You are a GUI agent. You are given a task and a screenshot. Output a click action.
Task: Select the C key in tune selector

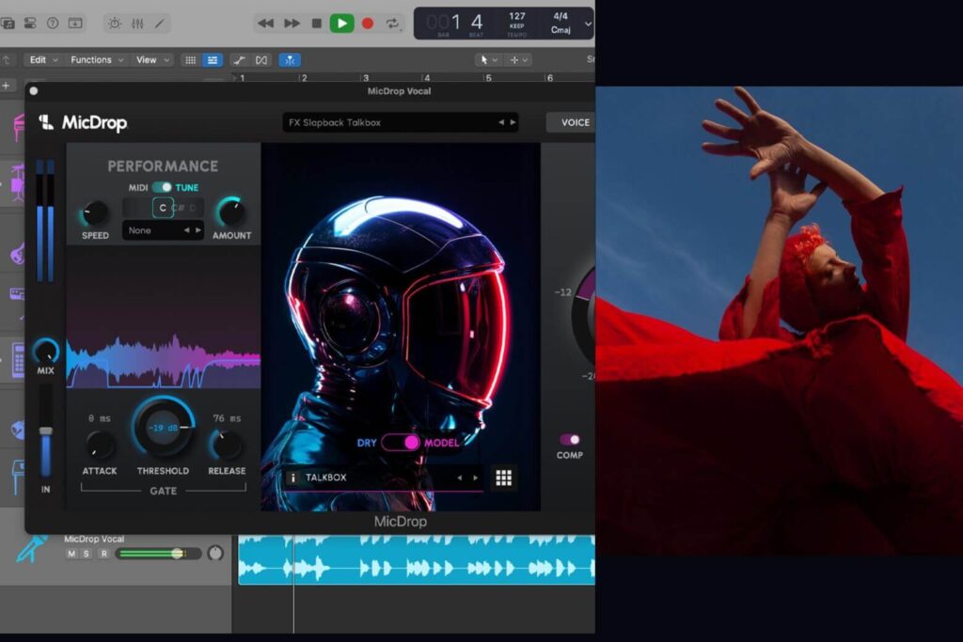[162, 208]
